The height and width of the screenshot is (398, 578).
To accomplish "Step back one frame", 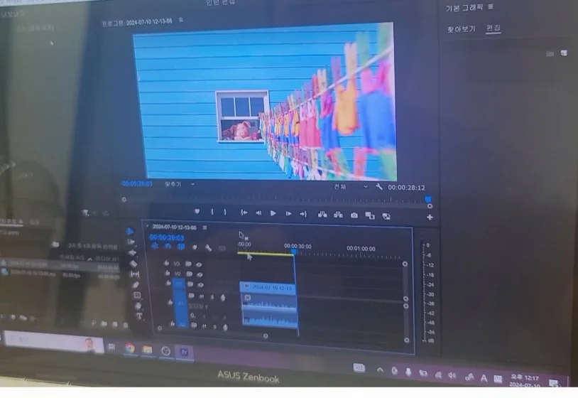I will [258, 213].
